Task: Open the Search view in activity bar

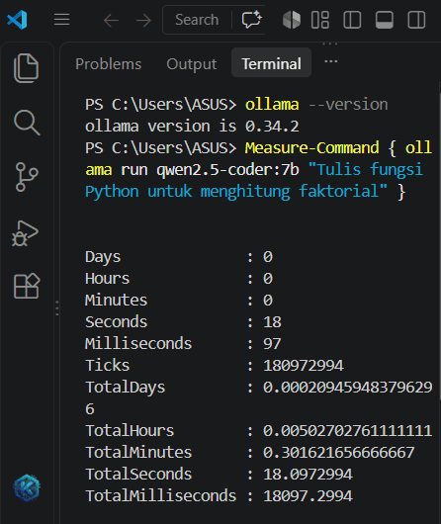Action: [x=27, y=123]
